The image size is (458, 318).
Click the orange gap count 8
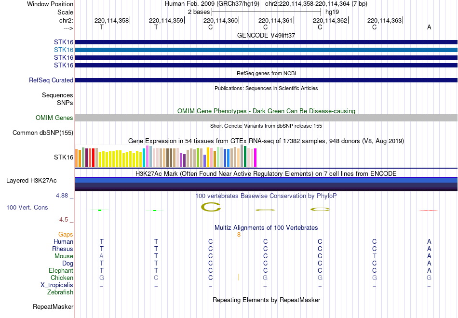tap(239, 235)
